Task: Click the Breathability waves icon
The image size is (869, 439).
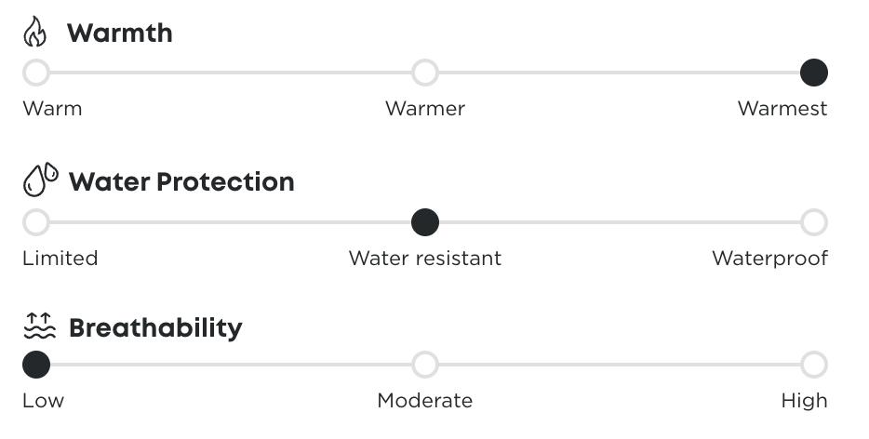Action: click(x=39, y=327)
